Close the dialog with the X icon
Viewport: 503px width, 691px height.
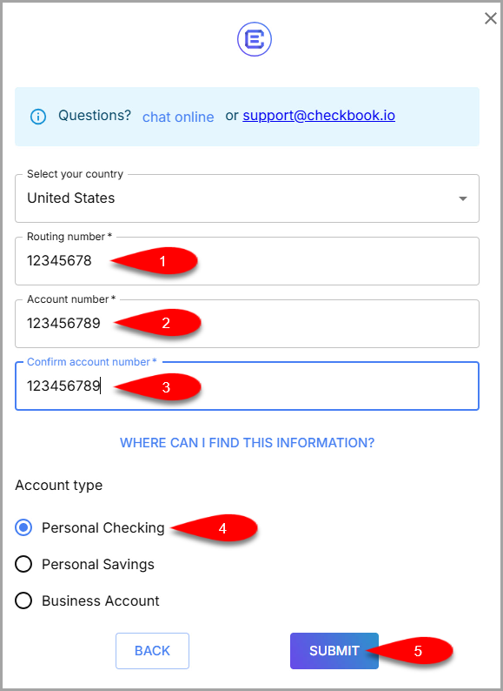point(490,18)
